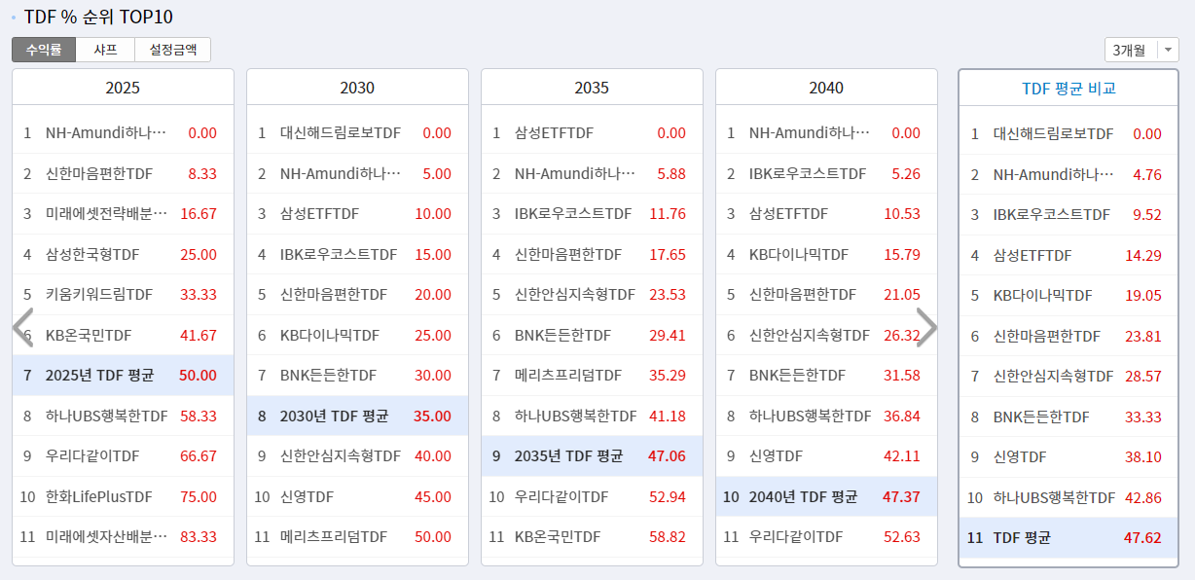Select 메리츠프리덤TDF in 2035 list
The width and height of the screenshot is (1195, 580).
[x=592, y=375]
